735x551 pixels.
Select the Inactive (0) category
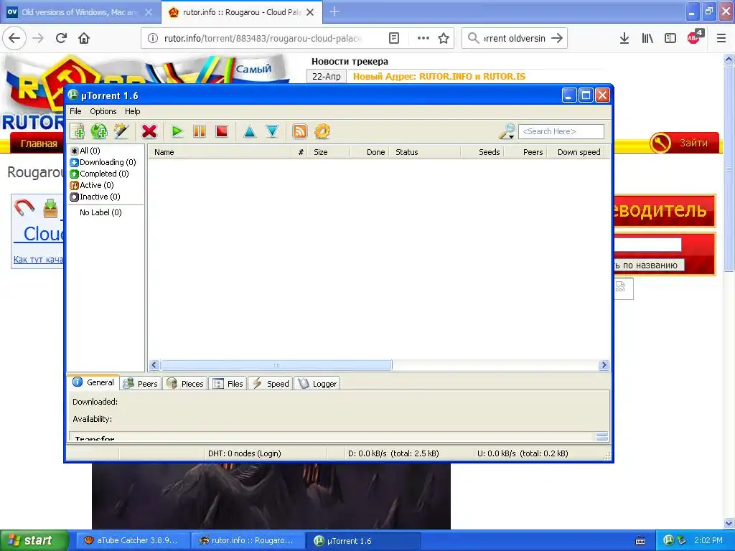(x=95, y=197)
